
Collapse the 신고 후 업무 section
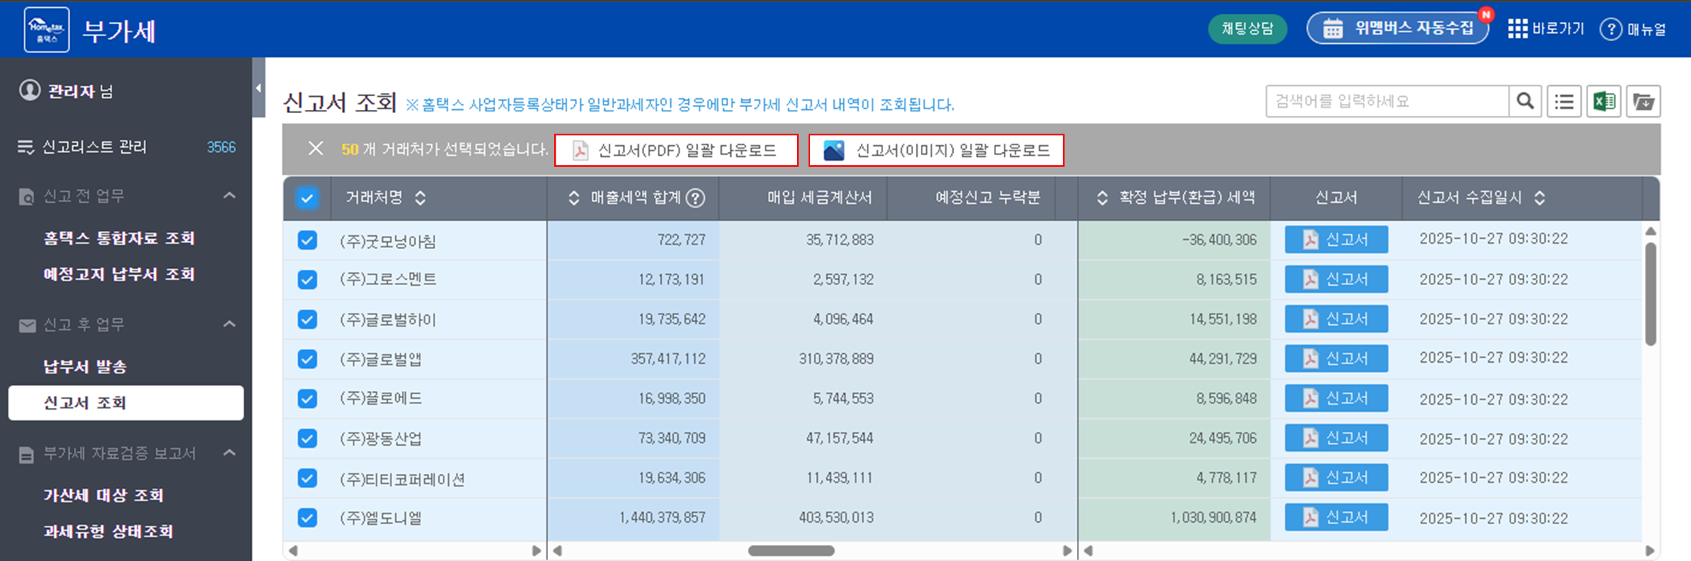click(x=229, y=324)
